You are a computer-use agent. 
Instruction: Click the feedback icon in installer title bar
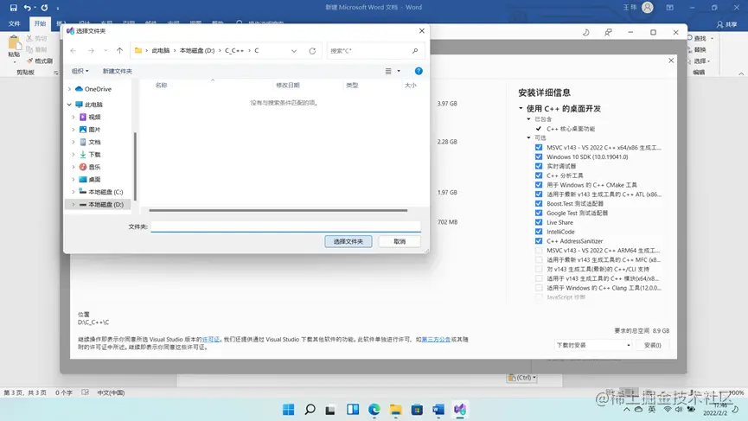tap(608, 33)
